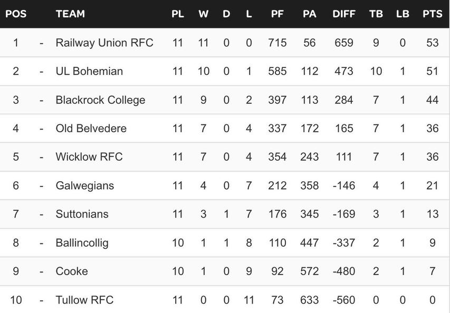This screenshot has width=450, height=313.
Task: Open the Ballincollig team entry
Action: [82, 242]
